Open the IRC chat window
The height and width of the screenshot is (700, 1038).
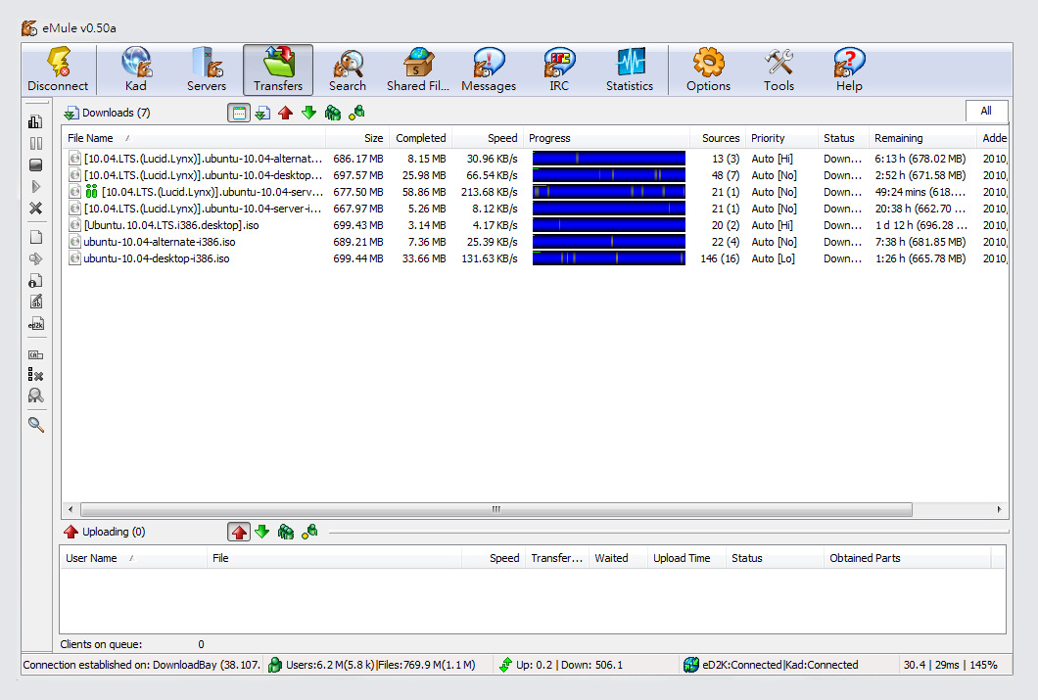click(559, 70)
